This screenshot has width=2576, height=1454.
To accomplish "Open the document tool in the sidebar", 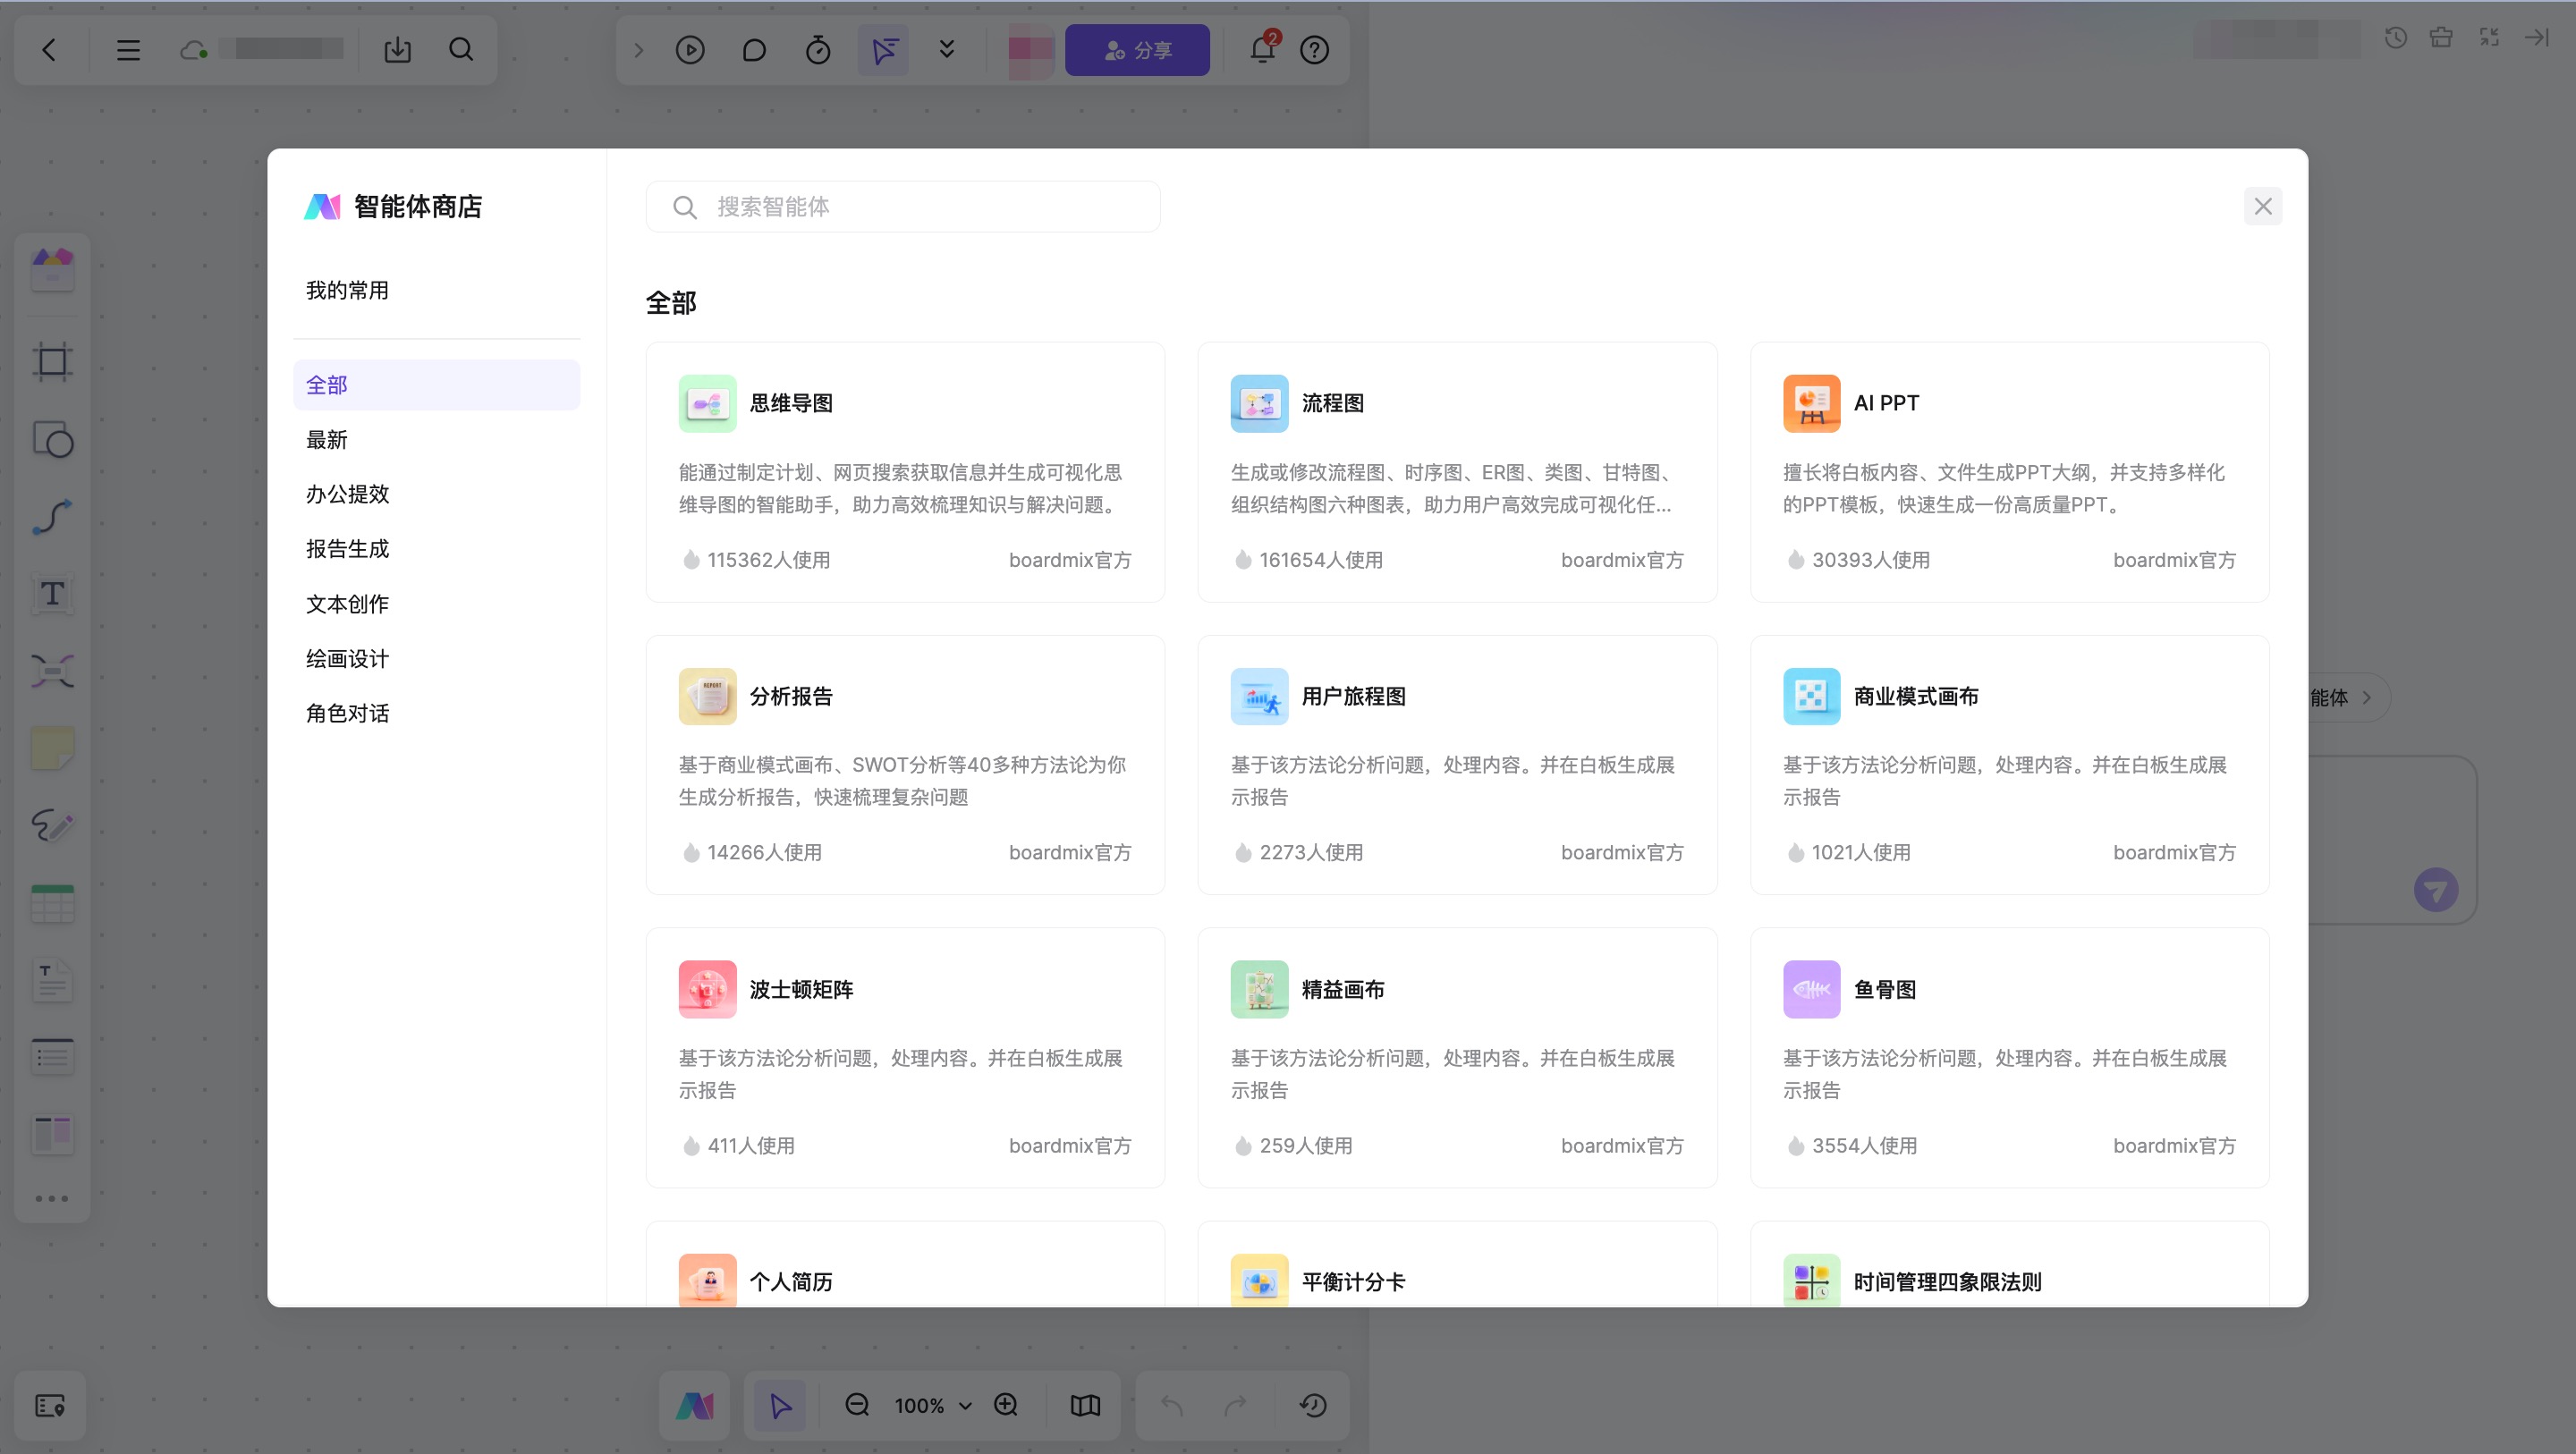I will (x=52, y=980).
